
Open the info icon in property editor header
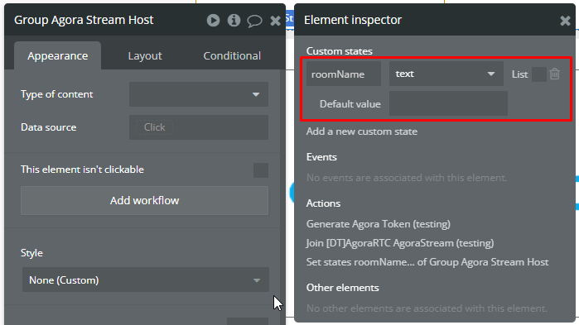click(x=234, y=21)
